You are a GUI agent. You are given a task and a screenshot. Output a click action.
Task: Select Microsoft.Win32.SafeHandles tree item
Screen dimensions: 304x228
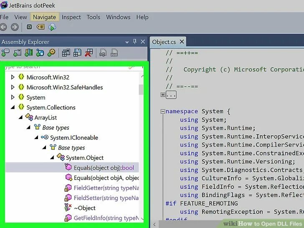[x=65, y=87]
